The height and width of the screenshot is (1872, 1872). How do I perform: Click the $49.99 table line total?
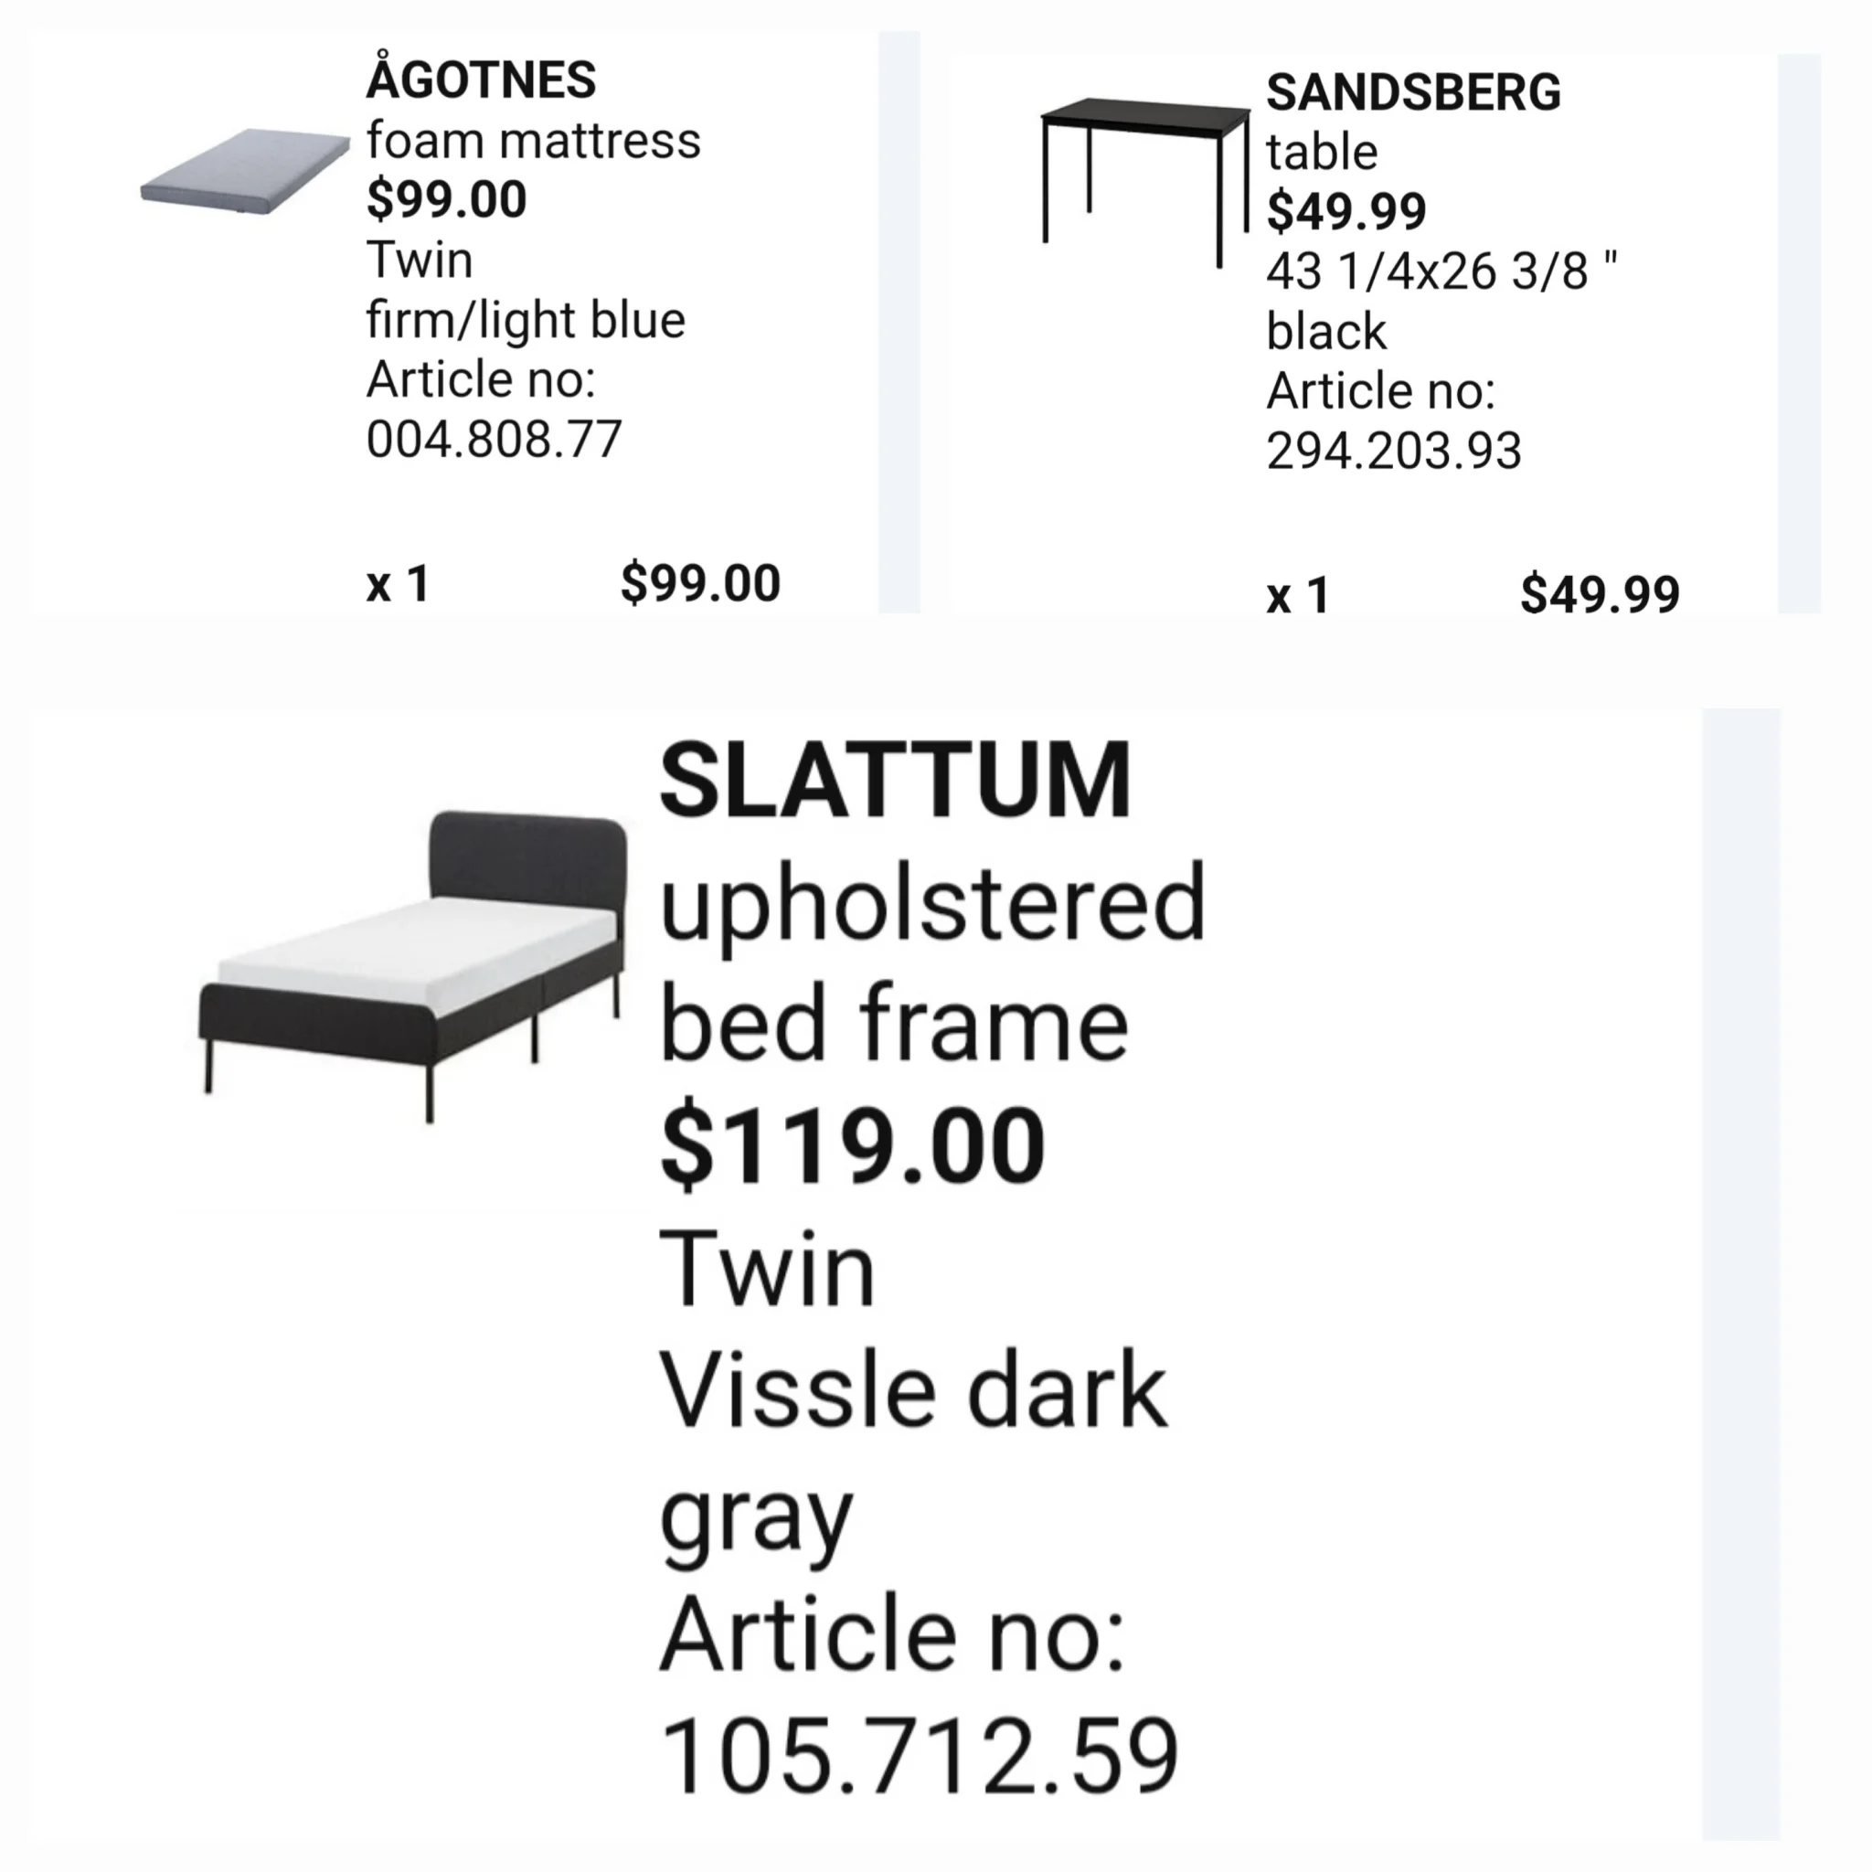click(1600, 595)
